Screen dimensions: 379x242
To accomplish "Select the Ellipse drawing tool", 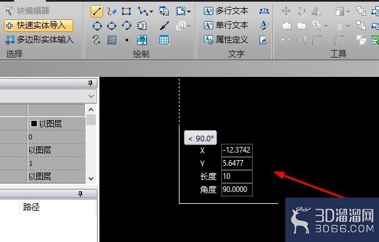I will click(x=112, y=26).
